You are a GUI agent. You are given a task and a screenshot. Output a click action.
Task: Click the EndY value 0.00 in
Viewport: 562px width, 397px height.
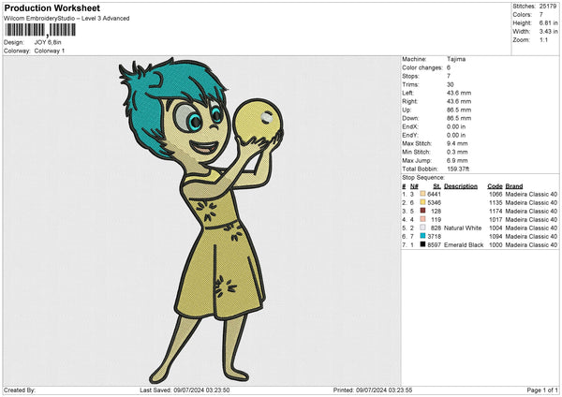pyautogui.click(x=456, y=135)
